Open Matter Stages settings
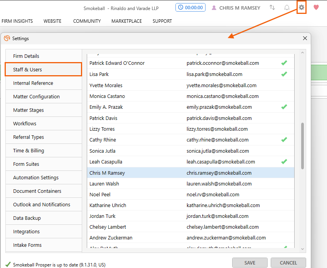The width and height of the screenshot is (327, 268). click(44, 110)
